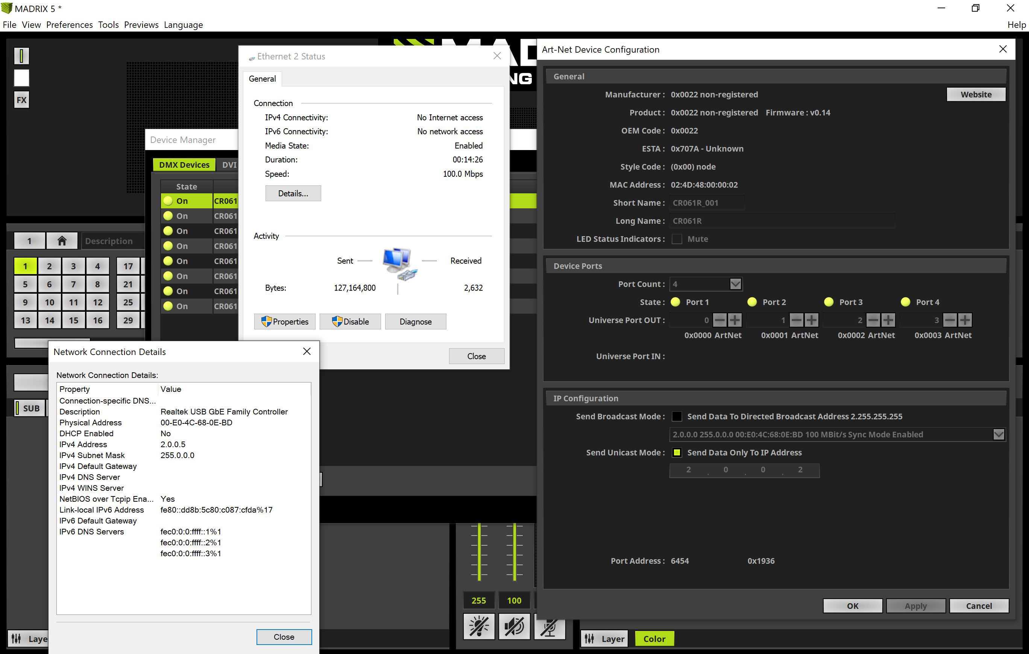1029x654 pixels.
Task: Toggle Port 3 state indicator
Action: pos(829,302)
